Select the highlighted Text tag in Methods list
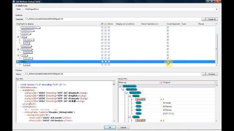This screenshot has height=131, width=234. coord(23,61)
